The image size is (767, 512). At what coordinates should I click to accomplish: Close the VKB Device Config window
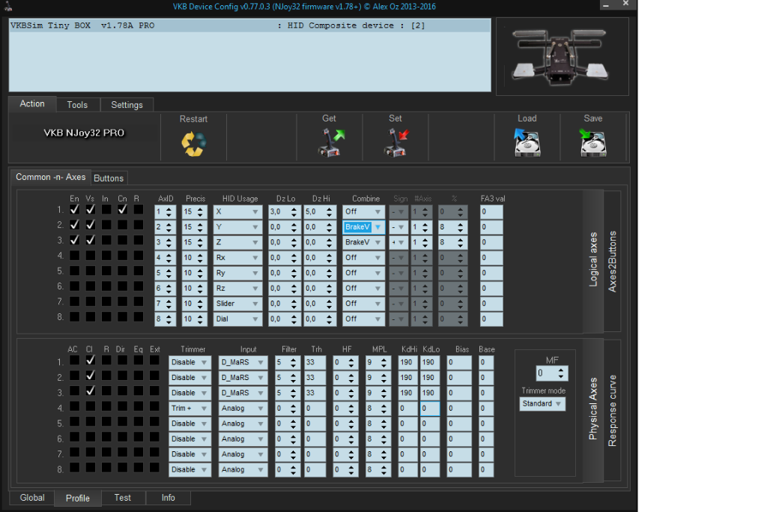pos(625,4)
